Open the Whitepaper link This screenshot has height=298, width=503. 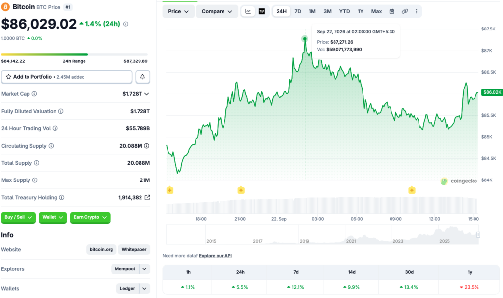tap(134, 249)
